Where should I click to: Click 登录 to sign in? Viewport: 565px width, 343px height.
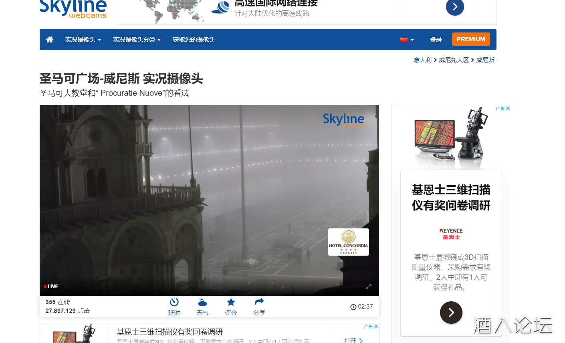pos(436,39)
